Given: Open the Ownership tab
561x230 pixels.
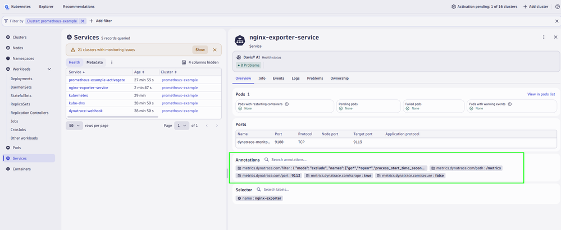Looking at the screenshot, I should [339, 79].
